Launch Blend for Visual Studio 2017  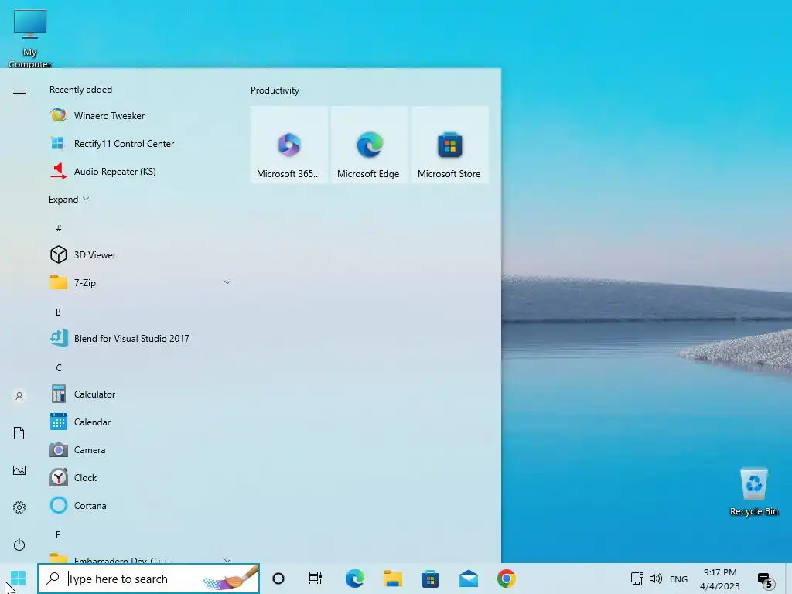141,339
